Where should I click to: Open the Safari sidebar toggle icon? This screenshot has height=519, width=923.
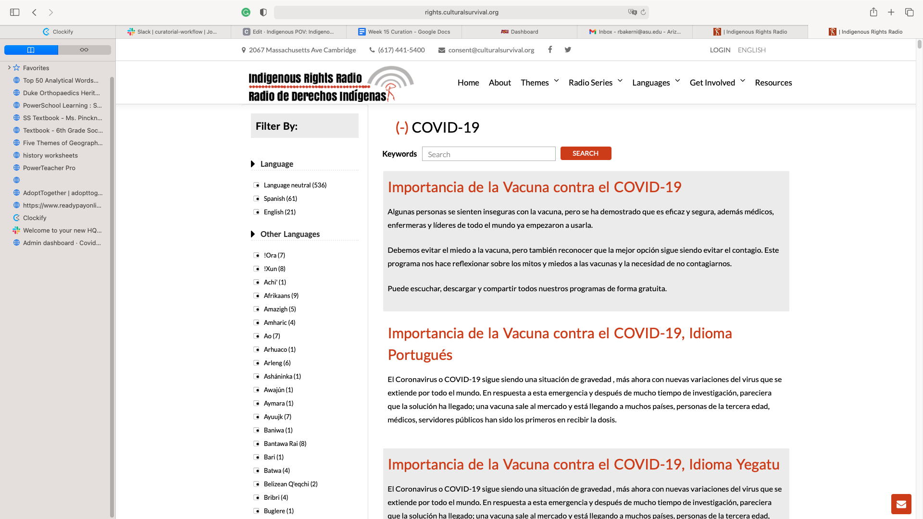pyautogui.click(x=14, y=12)
